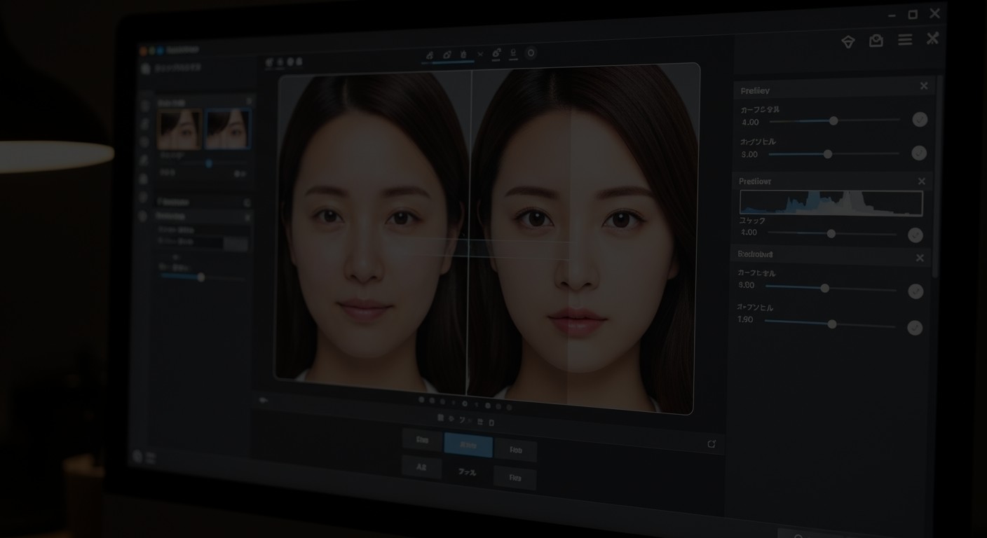Image resolution: width=987 pixels, height=538 pixels.
Task: Toggle the checkmark under the histogram
Action: (x=915, y=235)
